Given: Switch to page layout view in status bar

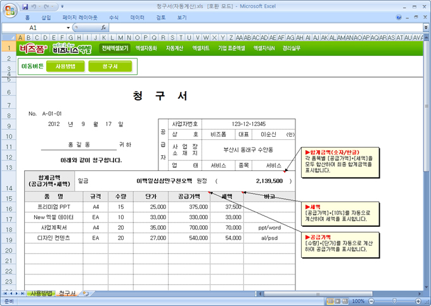Looking at the screenshot, I should coord(336,301).
